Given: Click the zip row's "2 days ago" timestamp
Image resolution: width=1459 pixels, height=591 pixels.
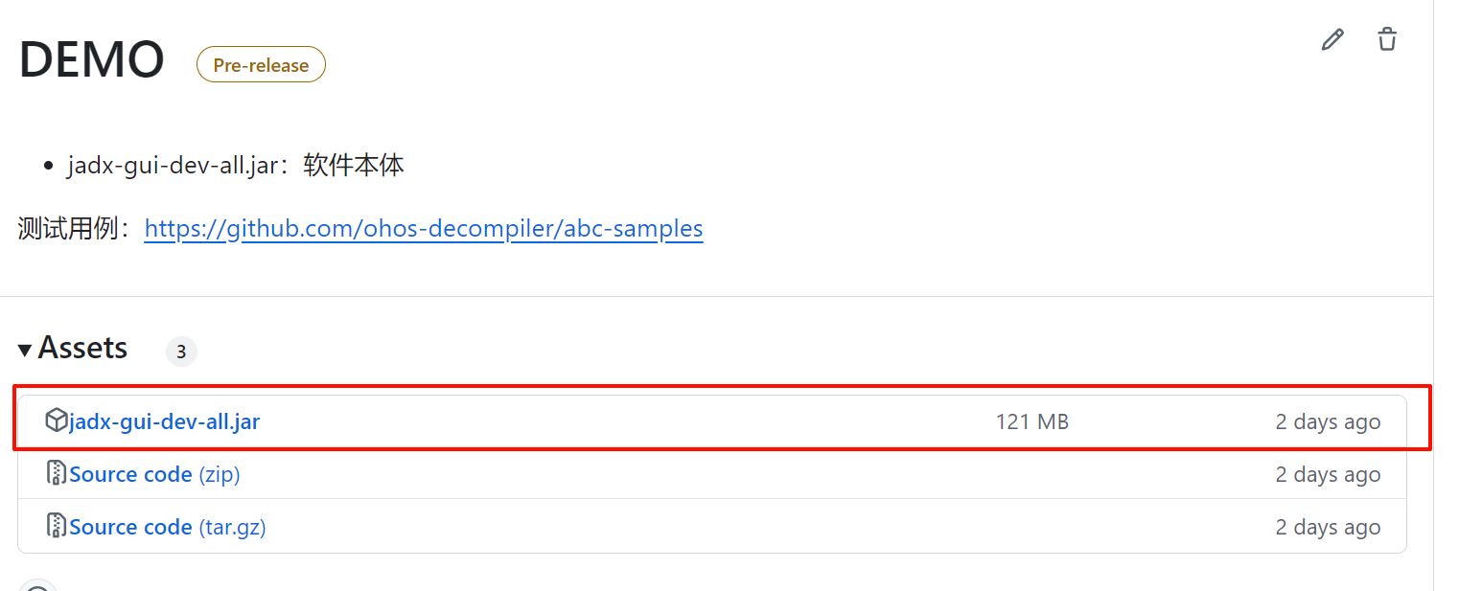Looking at the screenshot, I should [1328, 474].
